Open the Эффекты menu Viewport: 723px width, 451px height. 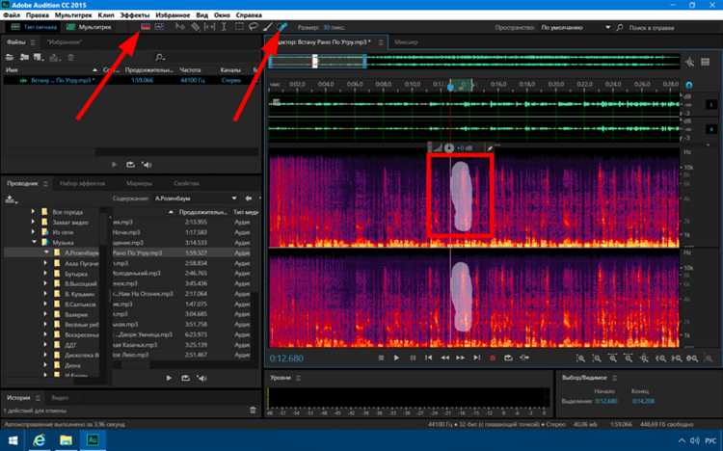(x=135, y=15)
